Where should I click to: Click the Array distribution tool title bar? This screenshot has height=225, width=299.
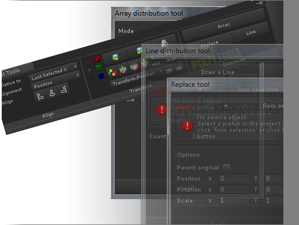149,13
